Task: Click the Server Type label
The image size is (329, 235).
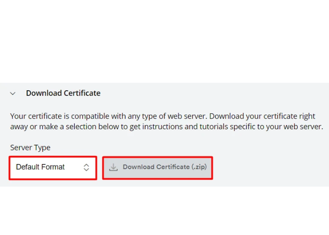Action: pyautogui.click(x=30, y=148)
